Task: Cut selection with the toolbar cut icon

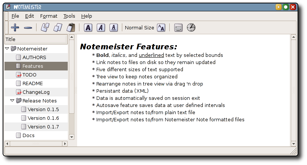Action: [45, 27]
